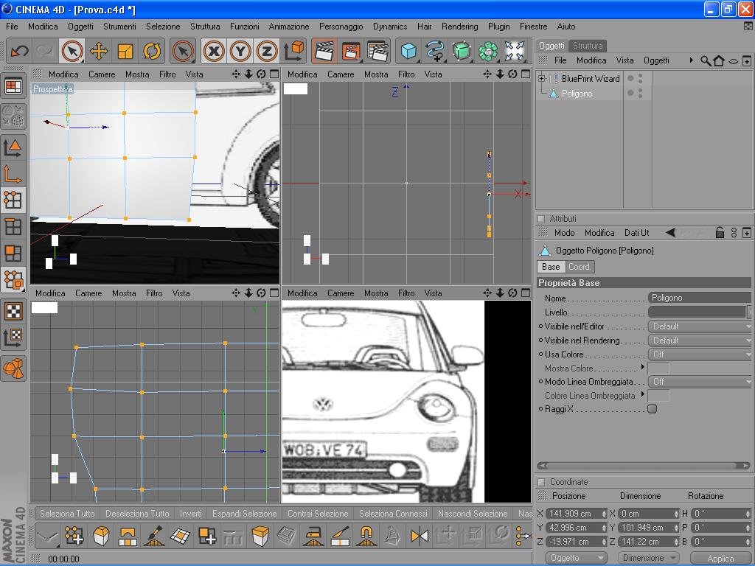This screenshot has width=755, height=566.
Task: Open the Animazione menu
Action: (288, 27)
